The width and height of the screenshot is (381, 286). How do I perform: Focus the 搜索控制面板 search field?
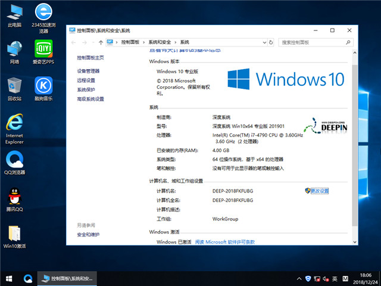[316, 42]
